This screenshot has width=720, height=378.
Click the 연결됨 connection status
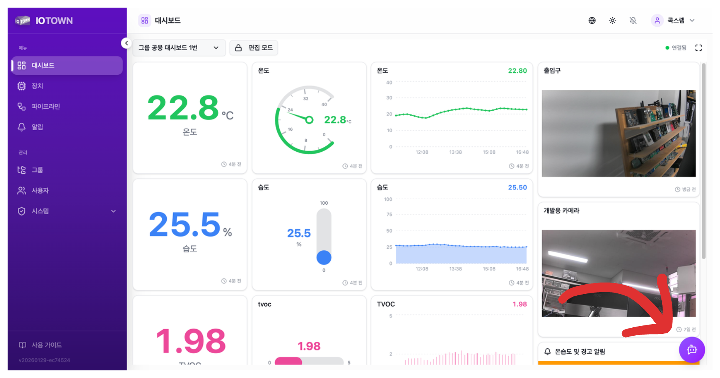point(676,48)
